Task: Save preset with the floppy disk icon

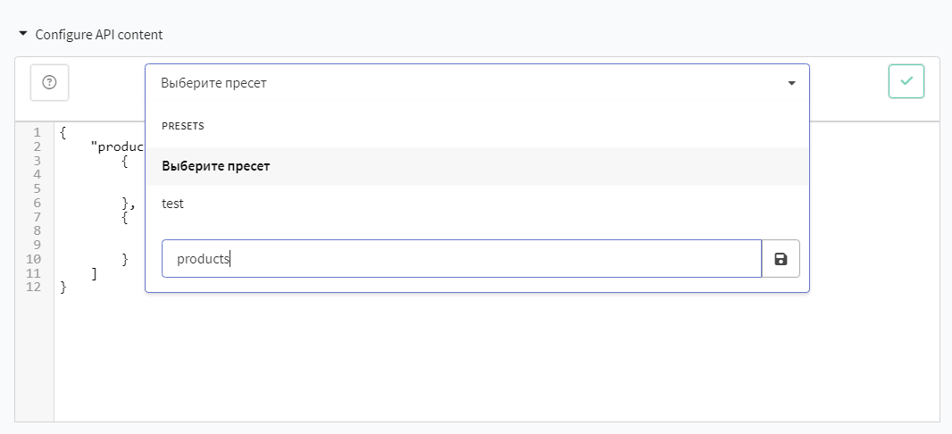Action: [781, 259]
